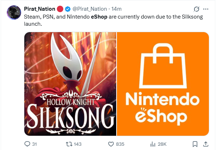
Task: Click the 31 replies count
Action: (35, 144)
